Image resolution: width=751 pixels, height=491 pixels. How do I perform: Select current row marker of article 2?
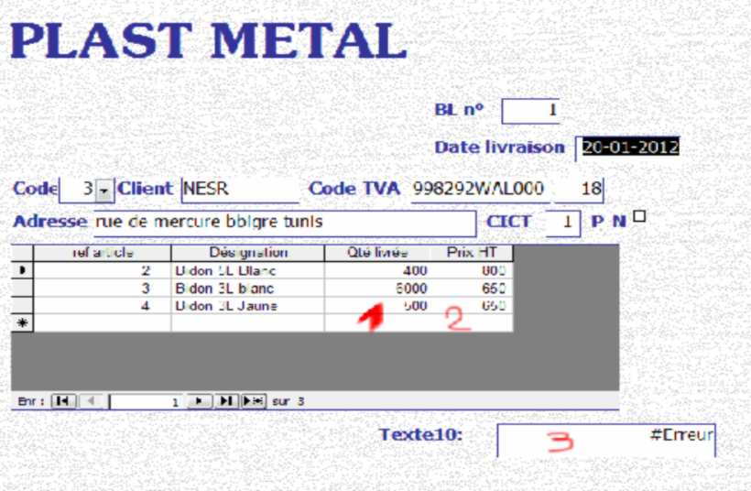pyautogui.click(x=22, y=270)
